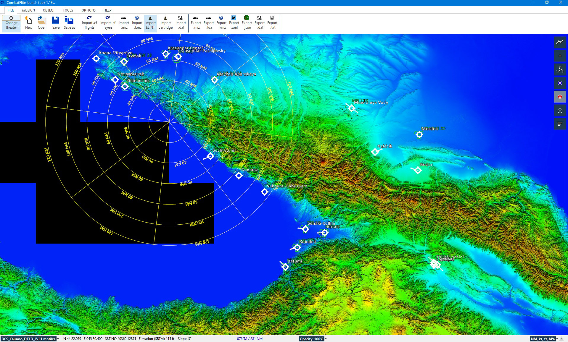Switch to the TOOLS ribbon tab
568x342 pixels.
pos(68,10)
